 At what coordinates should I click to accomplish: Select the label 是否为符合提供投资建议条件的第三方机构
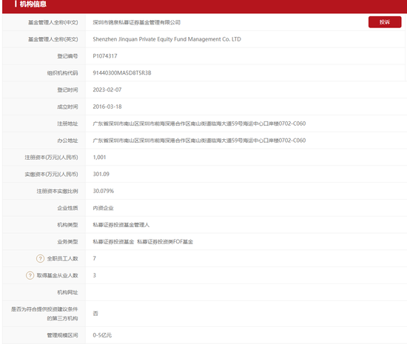pos(44,314)
